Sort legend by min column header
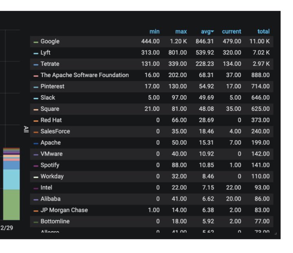This screenshot has height=253, width=293. click(154, 32)
